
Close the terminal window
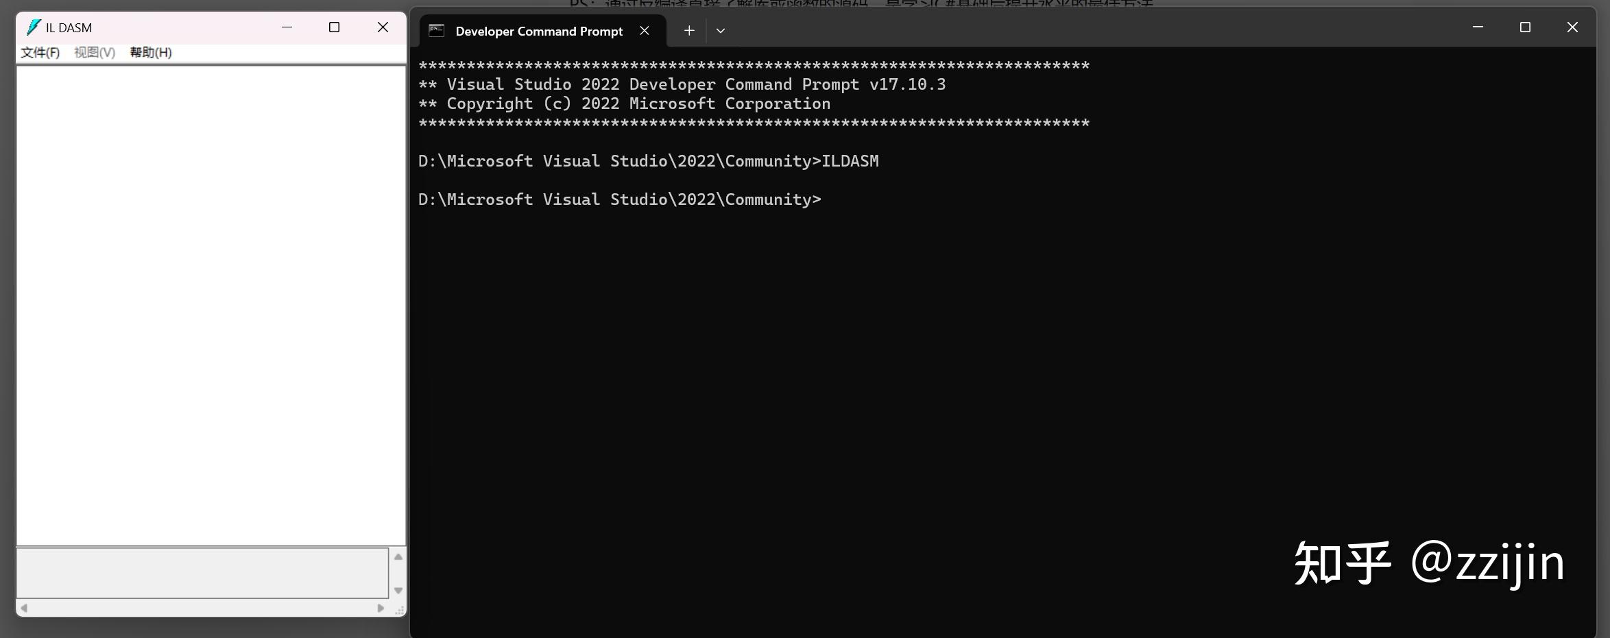click(1572, 27)
